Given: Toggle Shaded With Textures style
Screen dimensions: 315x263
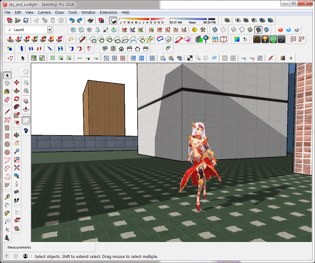Looking at the screenshot, I should click(258, 30).
